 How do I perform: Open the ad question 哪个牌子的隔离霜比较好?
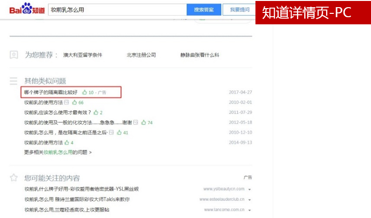tap(51, 92)
